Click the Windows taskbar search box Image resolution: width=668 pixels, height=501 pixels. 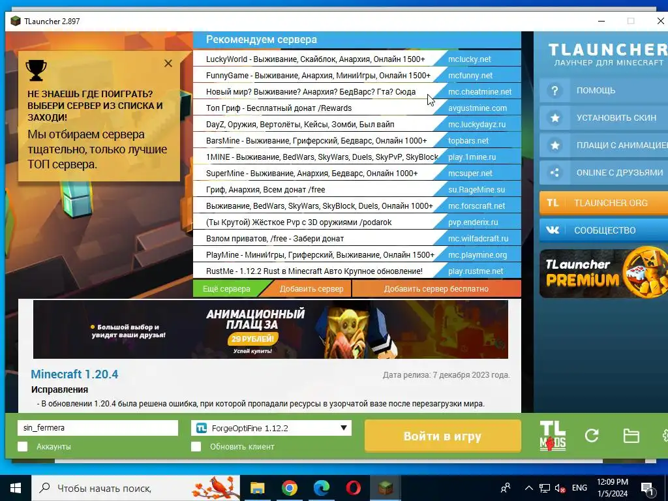click(136, 488)
